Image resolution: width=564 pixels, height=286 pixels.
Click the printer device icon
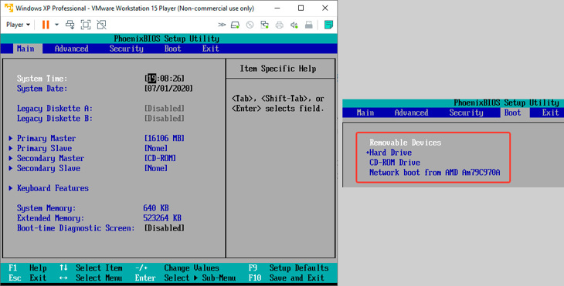(x=279, y=25)
